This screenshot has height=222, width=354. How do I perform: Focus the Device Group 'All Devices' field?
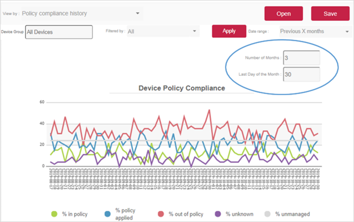point(59,32)
